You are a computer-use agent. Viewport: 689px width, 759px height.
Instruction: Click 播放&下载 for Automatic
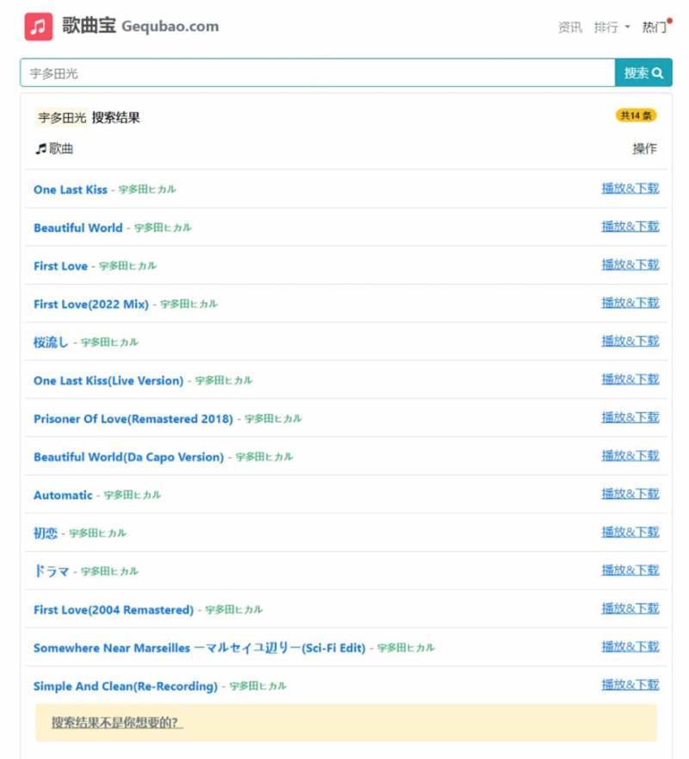click(x=630, y=494)
